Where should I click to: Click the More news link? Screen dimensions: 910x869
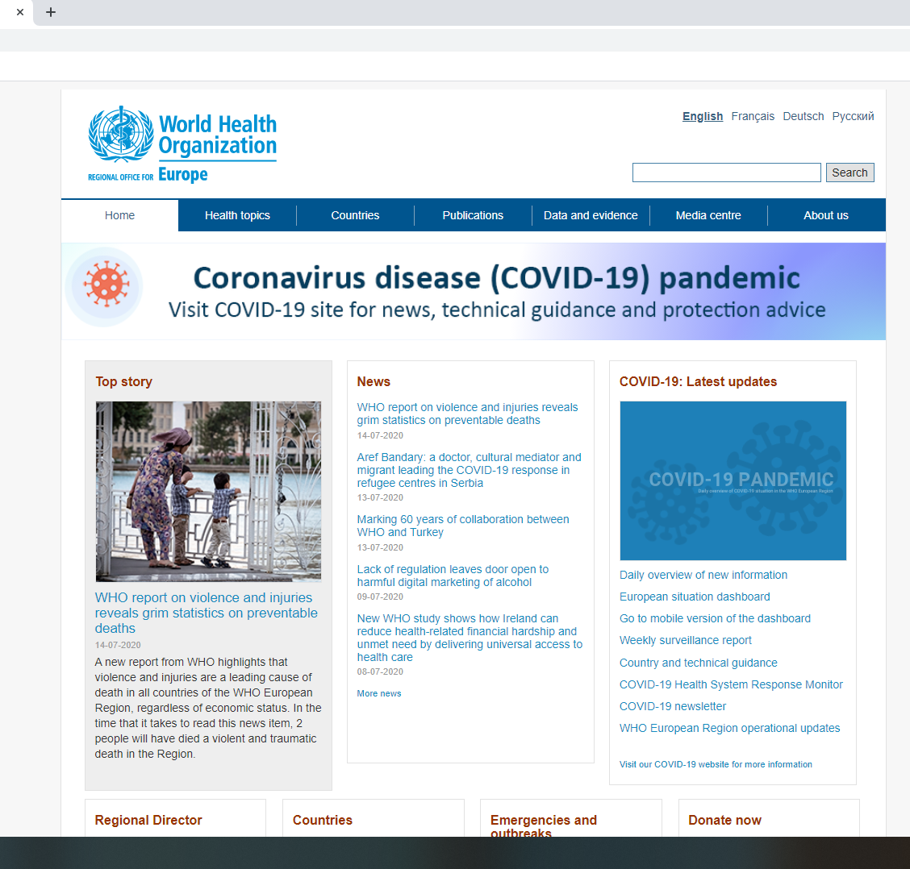pos(379,693)
